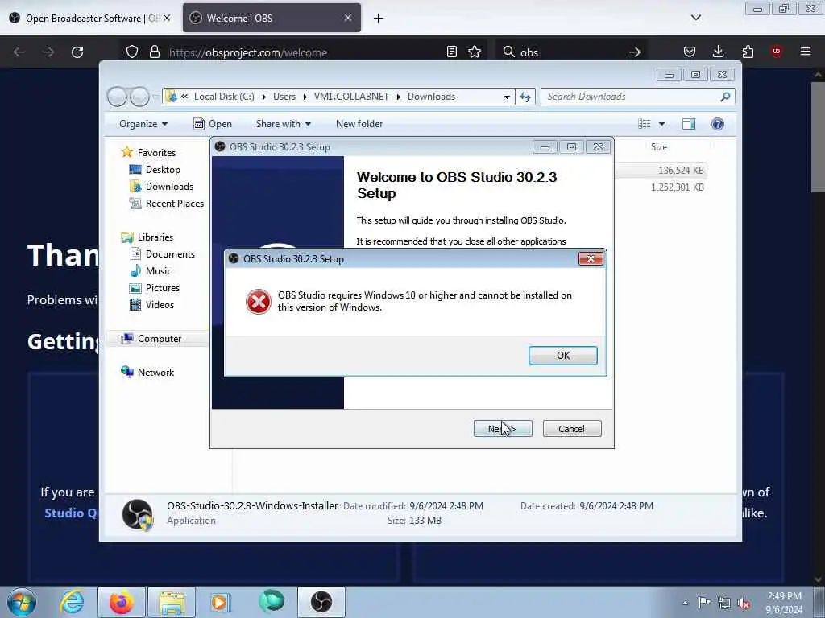Click Next in the OBS Setup wizard
The height and width of the screenshot is (618, 825).
point(503,429)
